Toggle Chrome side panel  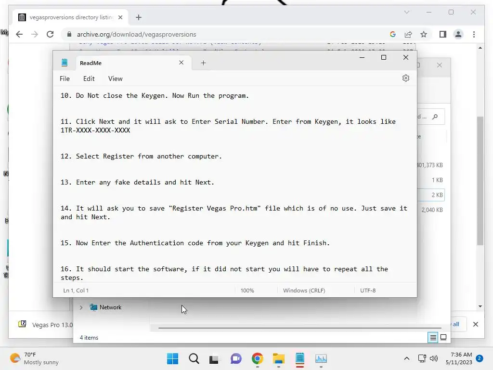[x=443, y=34]
